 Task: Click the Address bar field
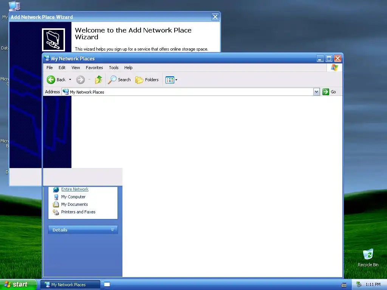coord(187,92)
